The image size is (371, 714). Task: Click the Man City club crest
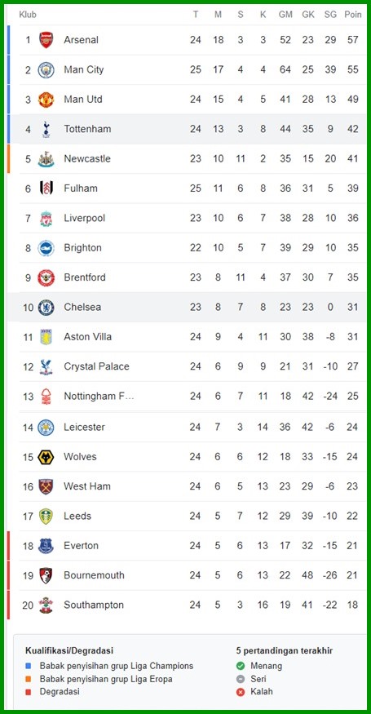pyautogui.click(x=46, y=69)
